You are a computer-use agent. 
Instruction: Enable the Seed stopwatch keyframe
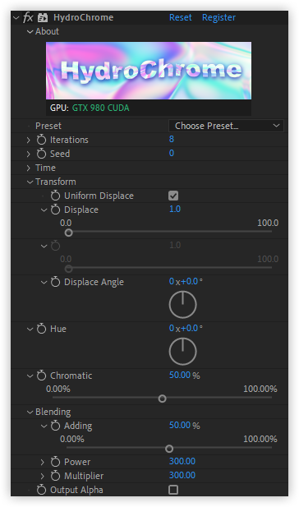41,154
